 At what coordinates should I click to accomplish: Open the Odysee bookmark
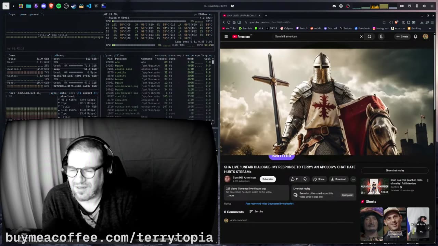pyautogui.click(x=287, y=28)
